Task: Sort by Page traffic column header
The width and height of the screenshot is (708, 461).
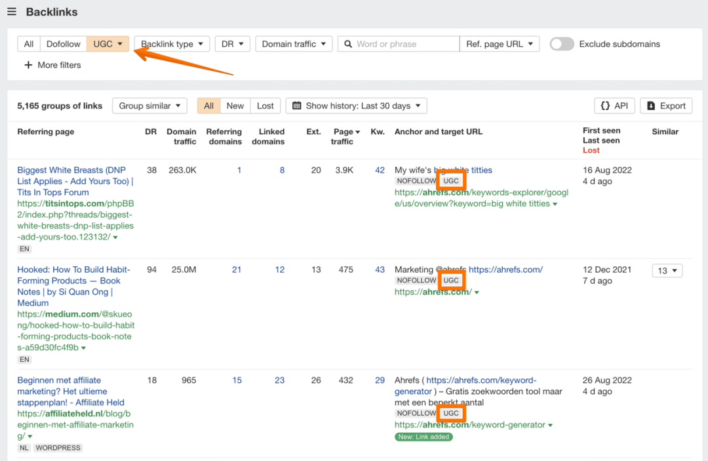Action: 346,136
